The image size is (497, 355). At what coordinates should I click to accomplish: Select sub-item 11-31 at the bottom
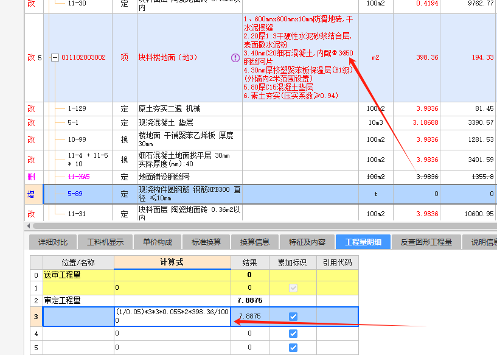point(77,214)
